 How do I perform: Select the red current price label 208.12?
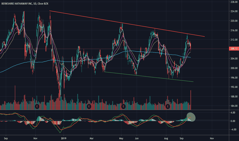point(234,49)
